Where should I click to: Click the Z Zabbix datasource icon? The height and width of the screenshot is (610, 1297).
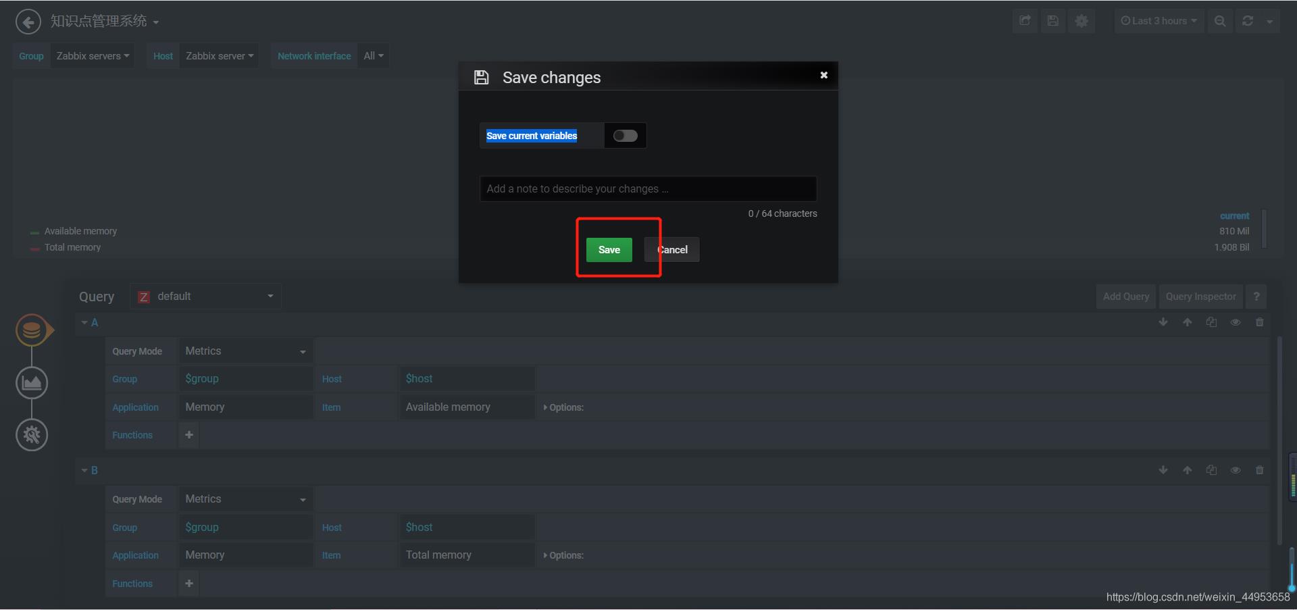[143, 297]
